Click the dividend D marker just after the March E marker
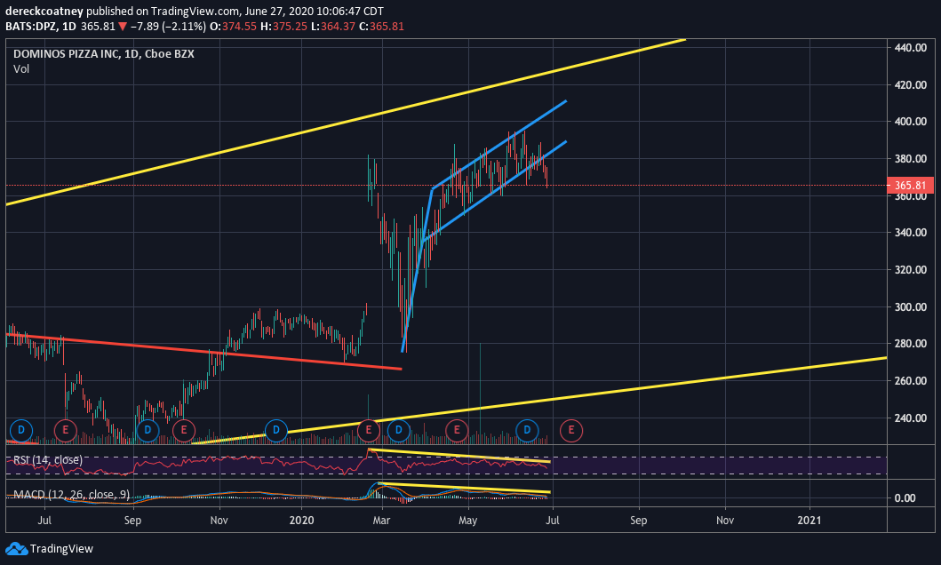 point(398,430)
